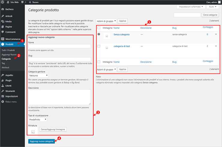Click the help question icon for Senza categoria
Viewport: 222px width, 147px height.
pos(99,34)
